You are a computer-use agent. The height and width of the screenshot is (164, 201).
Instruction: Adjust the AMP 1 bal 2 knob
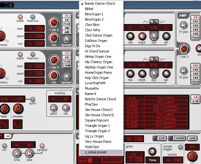[x=184, y=49]
